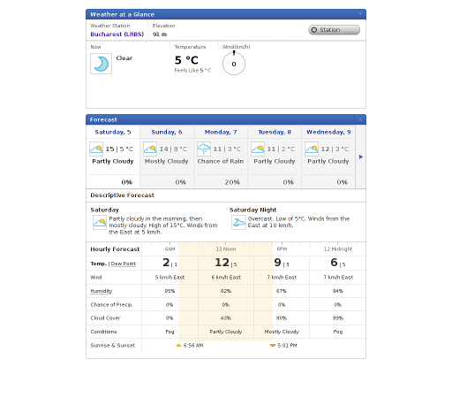Select the Monday, 7 forecast tab
452x413 pixels.
221,132
